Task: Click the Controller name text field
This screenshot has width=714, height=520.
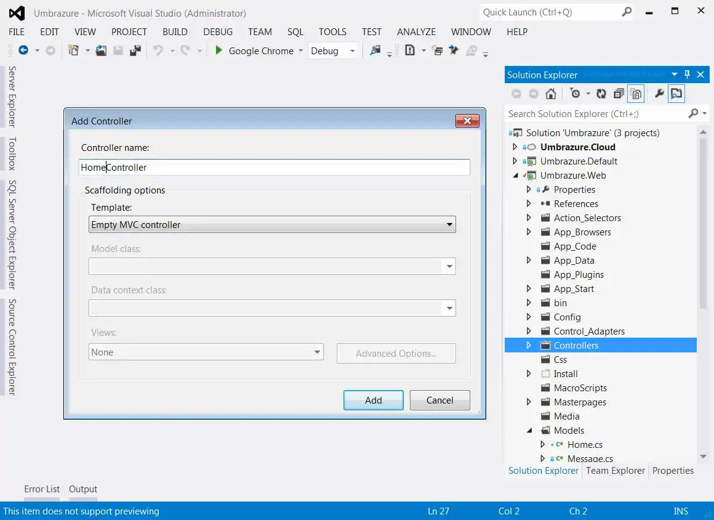Action: pyautogui.click(x=274, y=167)
